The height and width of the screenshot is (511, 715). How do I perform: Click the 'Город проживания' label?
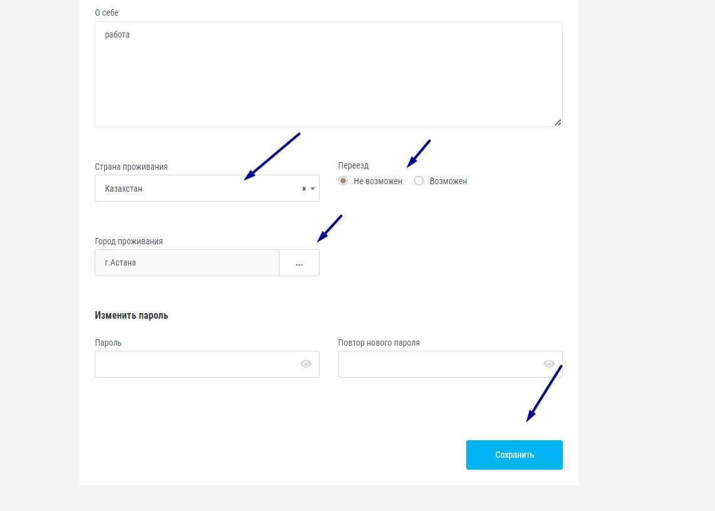(x=128, y=241)
